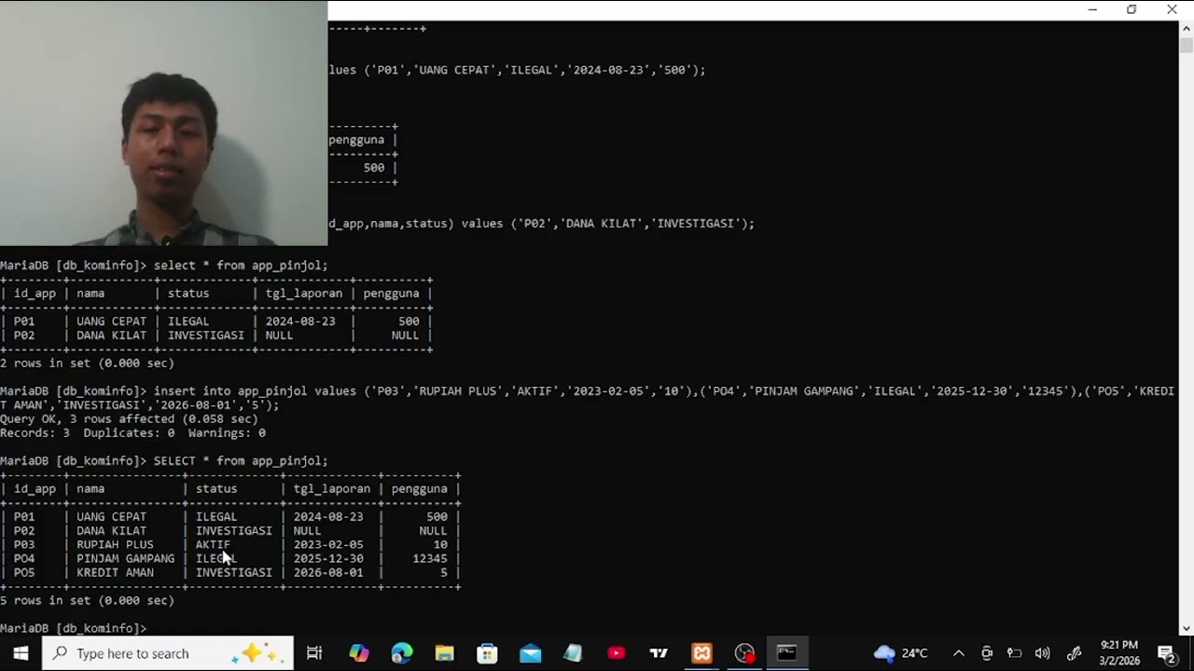Minimize the terminal window
This screenshot has height=671, width=1194.
click(1092, 9)
